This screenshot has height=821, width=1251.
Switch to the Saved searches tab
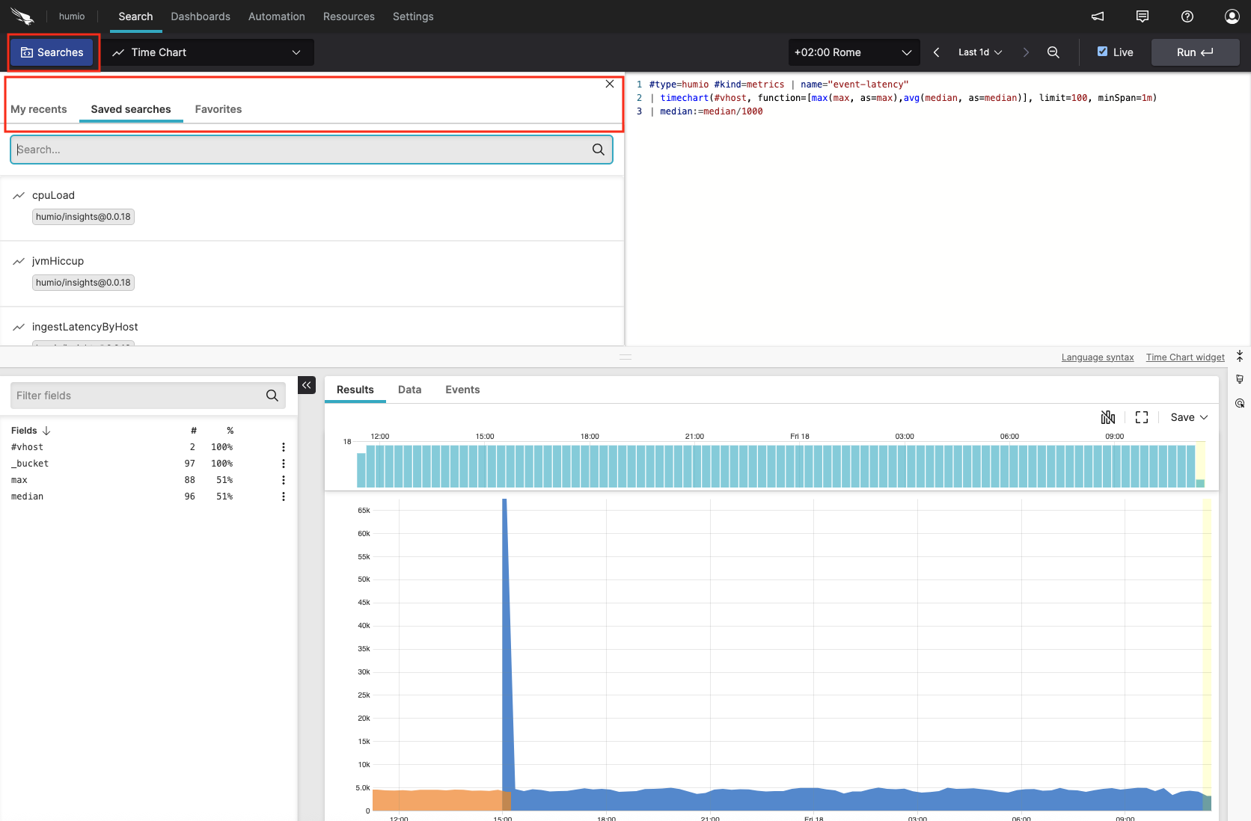point(130,109)
